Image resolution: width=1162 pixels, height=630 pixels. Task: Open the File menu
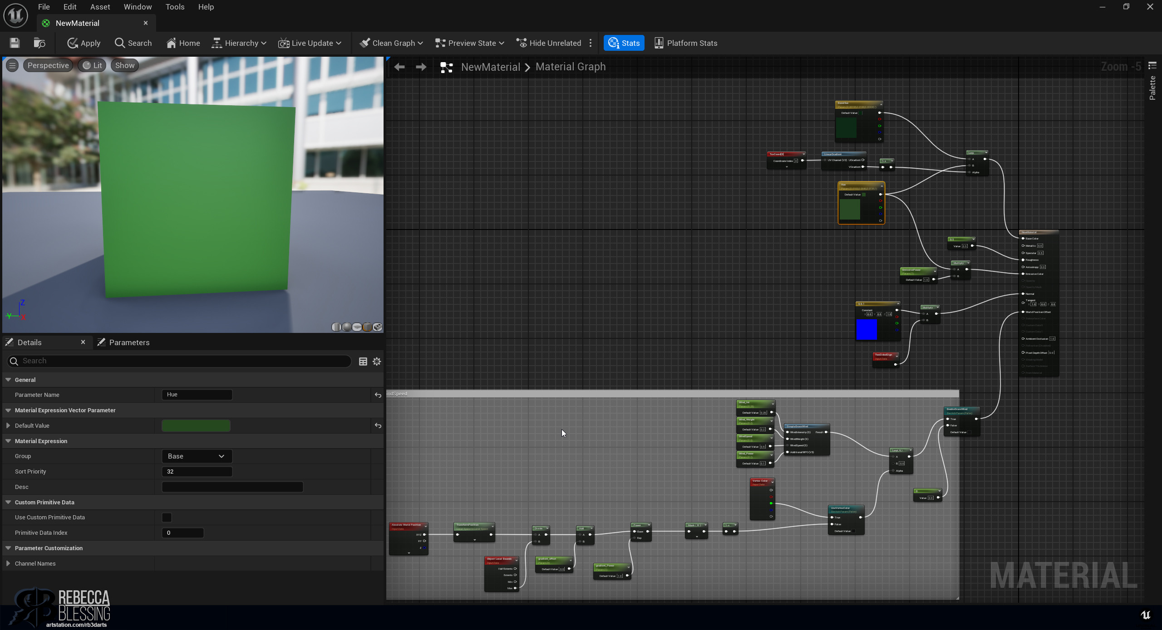[x=44, y=7]
